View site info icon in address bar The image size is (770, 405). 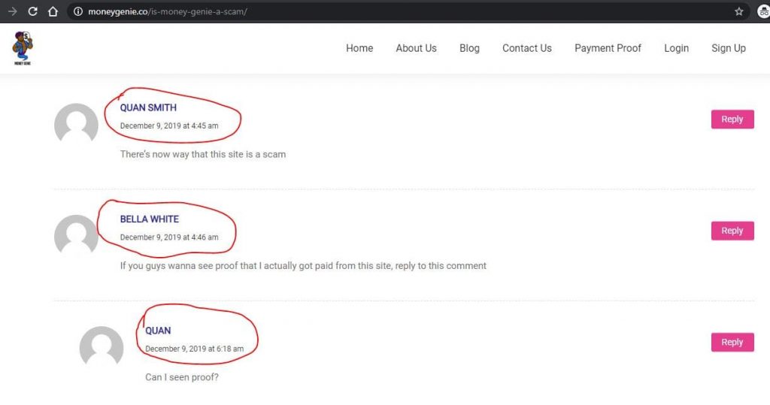[x=78, y=11]
